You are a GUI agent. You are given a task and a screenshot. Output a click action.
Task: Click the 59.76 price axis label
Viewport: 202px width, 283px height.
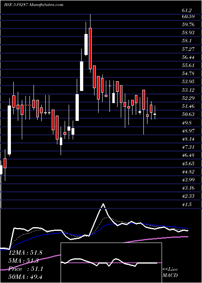188,25
